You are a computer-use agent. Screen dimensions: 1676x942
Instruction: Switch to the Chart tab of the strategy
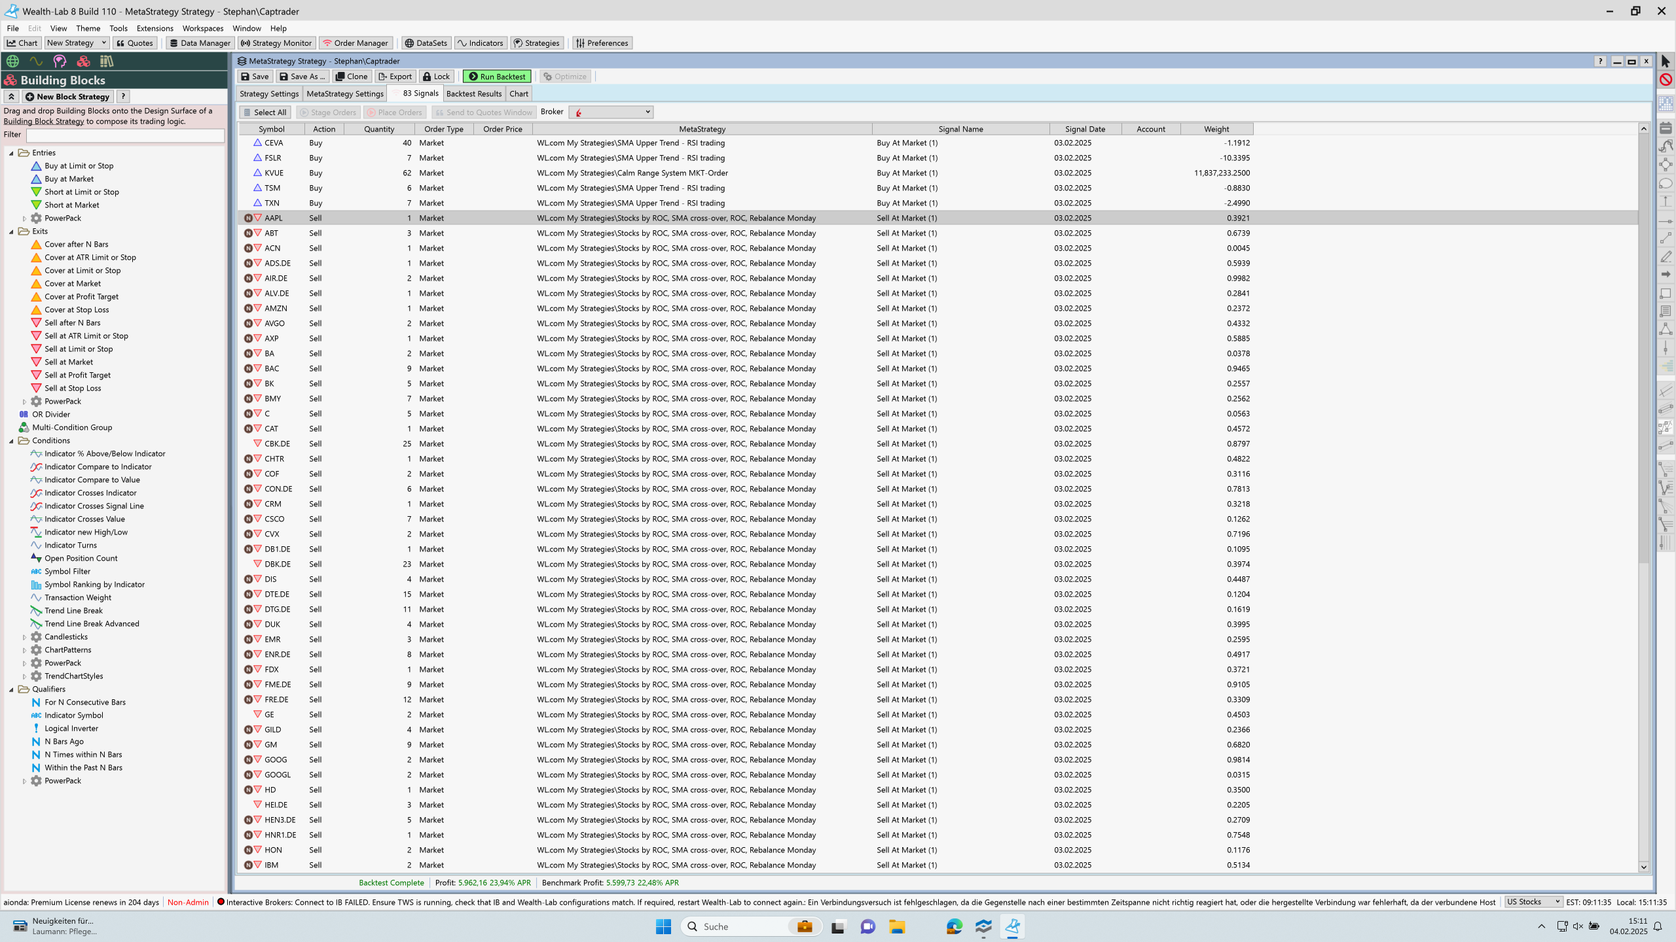[519, 94]
